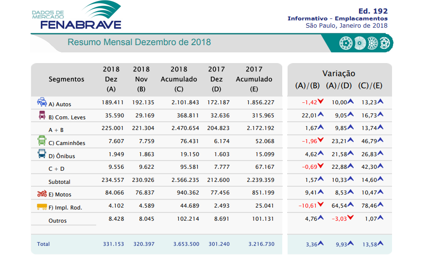427x259 pixels.
Task: Click the yellow trailer icon for Impl. Rod.
Action: point(42,207)
